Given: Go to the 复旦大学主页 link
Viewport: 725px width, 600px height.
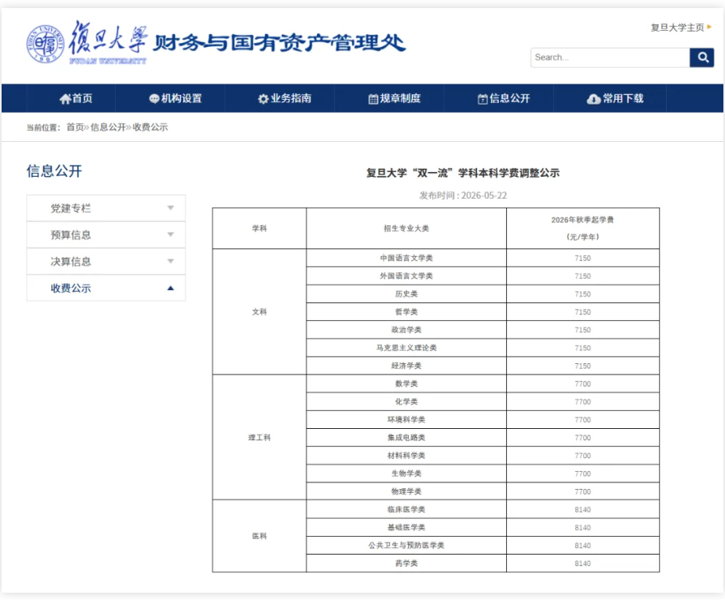Looking at the screenshot, I should click(x=677, y=28).
